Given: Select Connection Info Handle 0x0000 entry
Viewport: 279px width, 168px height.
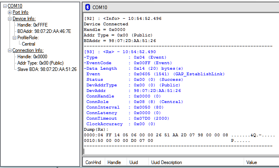Looking at the screenshot, I should 32,57.
